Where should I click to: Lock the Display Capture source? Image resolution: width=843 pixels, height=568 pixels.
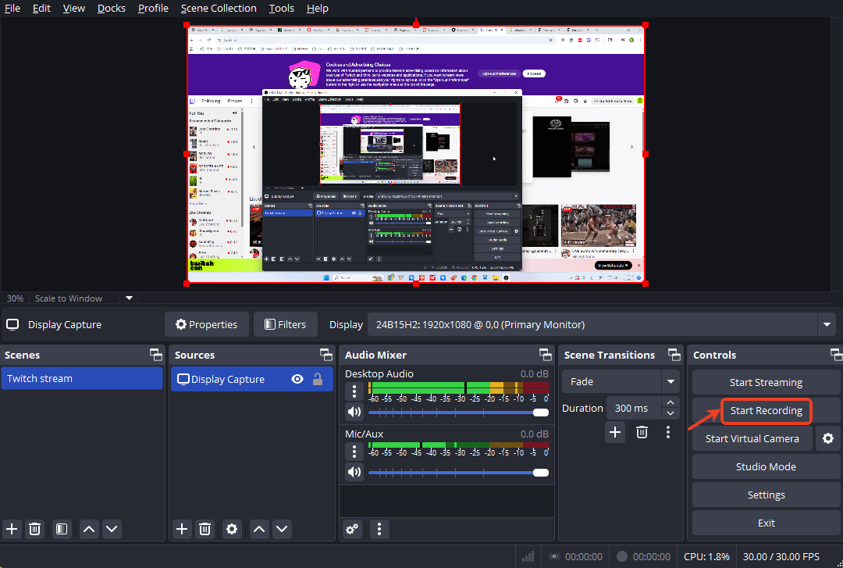click(x=318, y=378)
